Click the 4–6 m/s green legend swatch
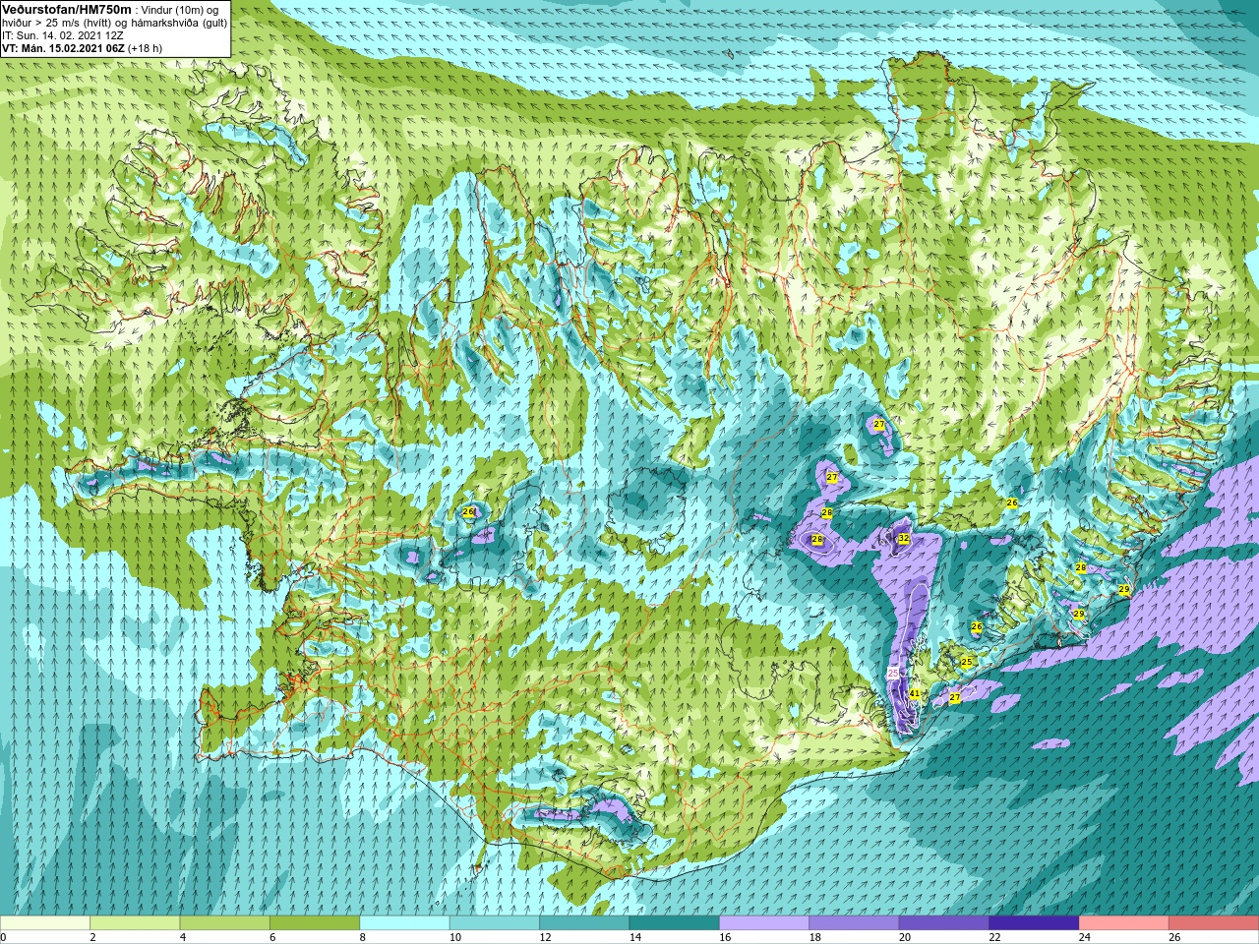Viewport: 1259px width, 944px height. tap(225, 924)
